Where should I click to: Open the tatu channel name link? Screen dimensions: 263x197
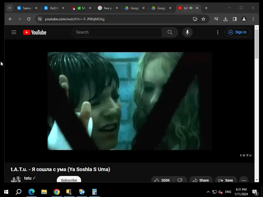[28, 178]
